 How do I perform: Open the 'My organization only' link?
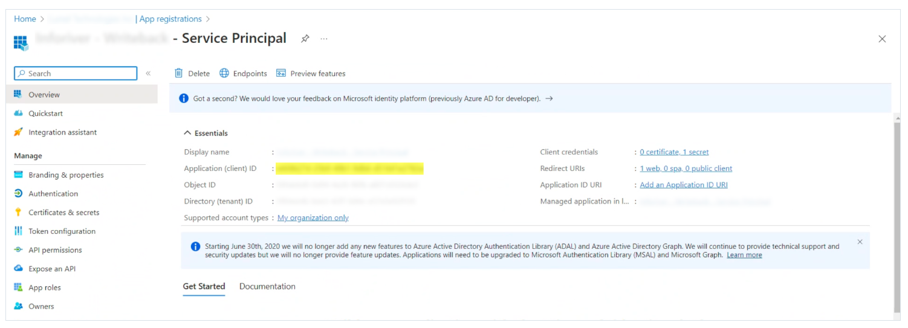(x=313, y=217)
